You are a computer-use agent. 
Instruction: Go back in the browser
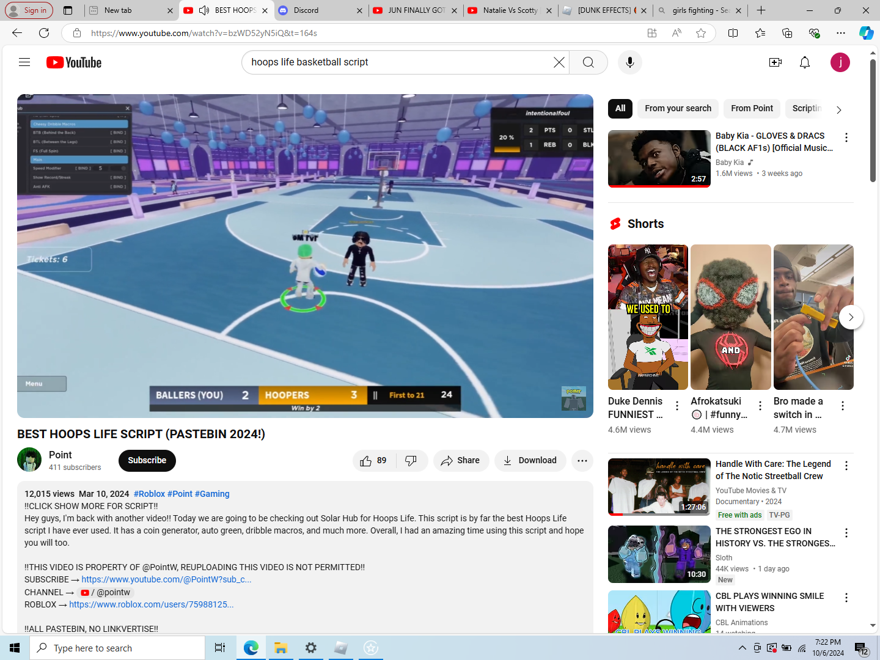(17, 33)
